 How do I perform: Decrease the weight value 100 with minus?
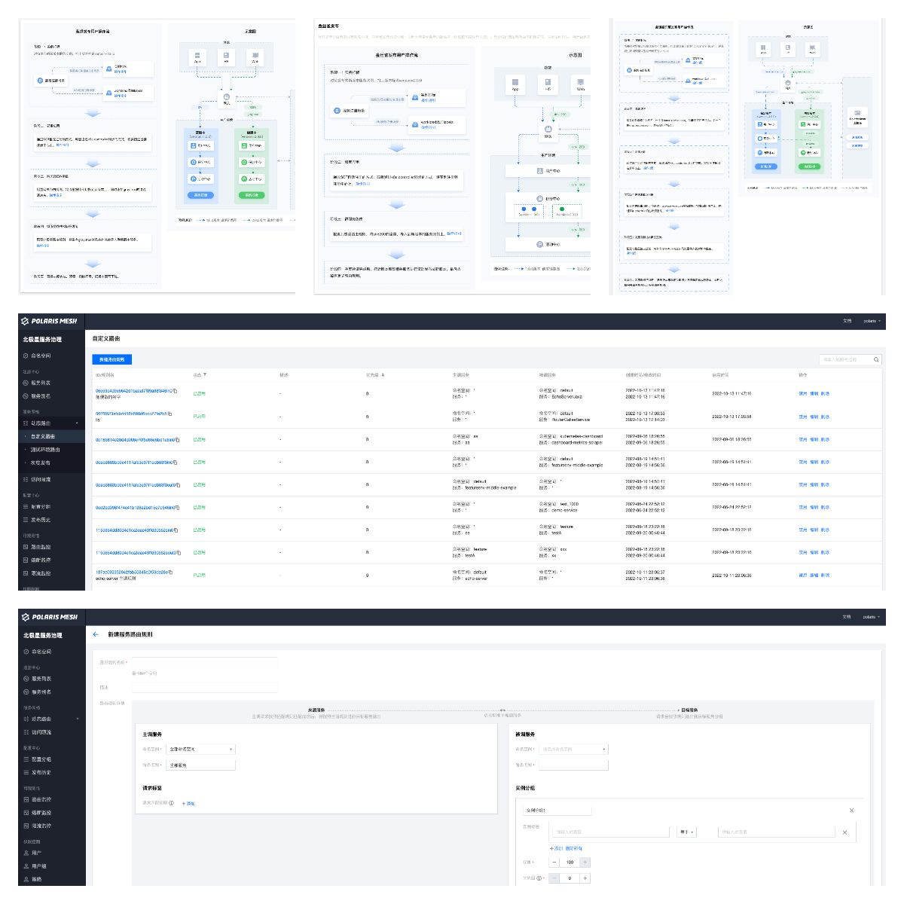[x=554, y=862]
